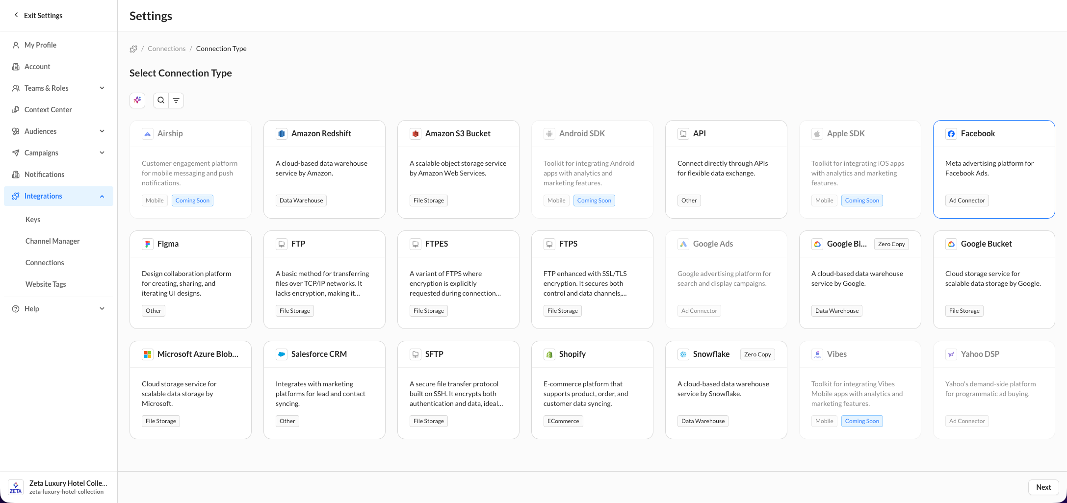
Task: Click the Figma logo icon
Action: pyautogui.click(x=148, y=244)
